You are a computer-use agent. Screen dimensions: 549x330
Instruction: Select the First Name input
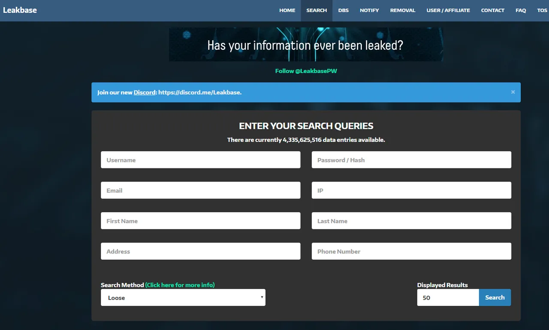tap(200, 221)
